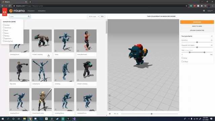Select the Jump Backward animation thumbnail
The image size is (215, 121).
pyautogui.click(x=86, y=41)
